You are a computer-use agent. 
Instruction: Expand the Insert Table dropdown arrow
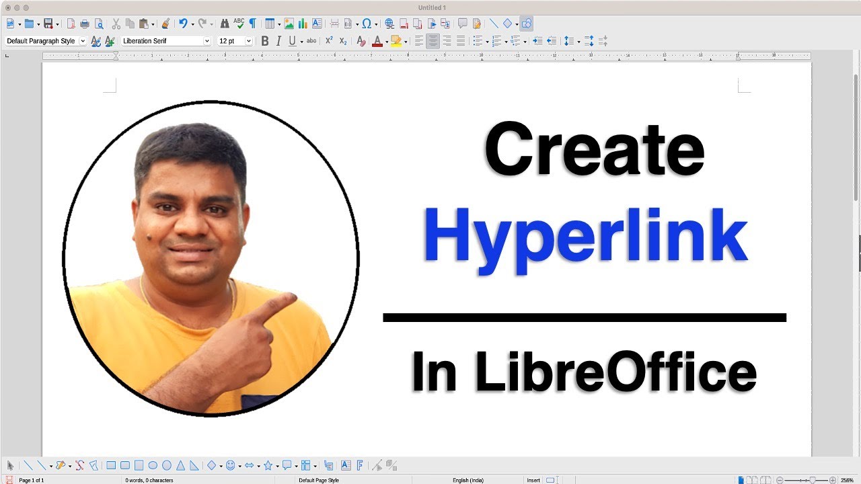tap(279, 24)
